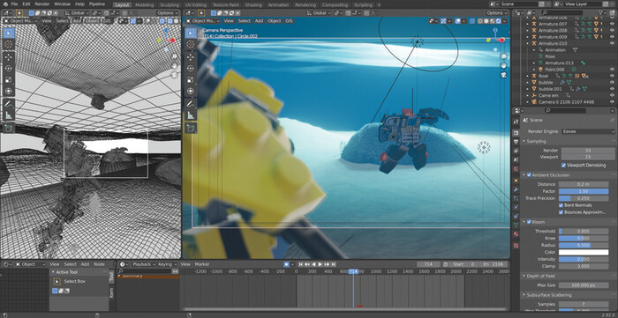The height and width of the screenshot is (318, 618).
Task: Switch to the Shading workspace tab
Action: [x=253, y=5]
